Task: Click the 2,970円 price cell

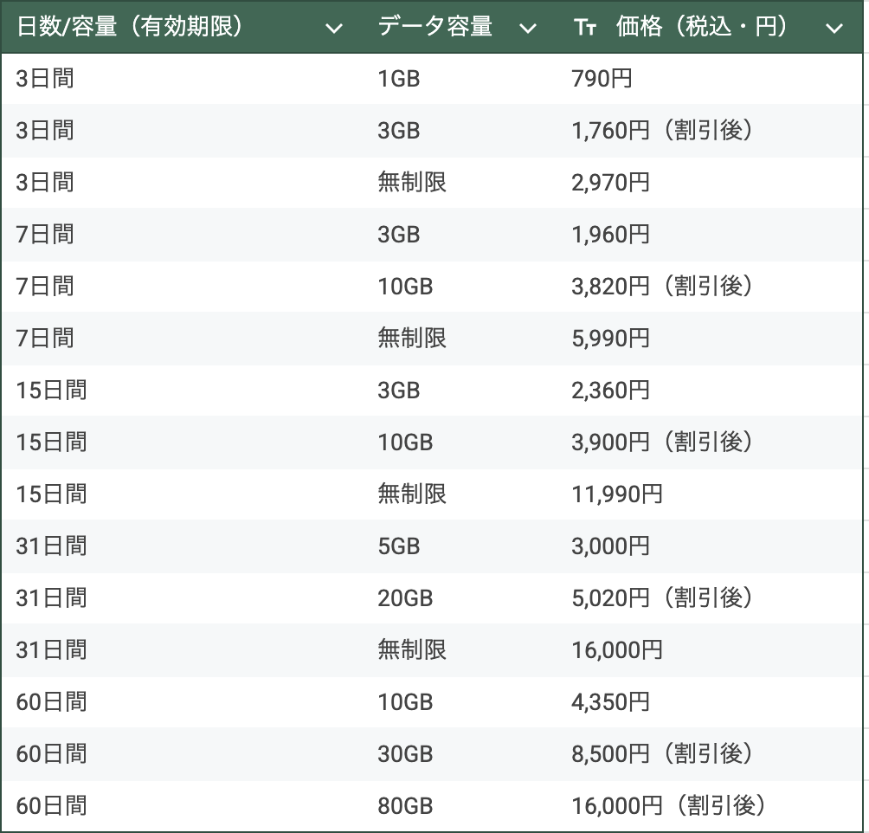Action: (610, 183)
